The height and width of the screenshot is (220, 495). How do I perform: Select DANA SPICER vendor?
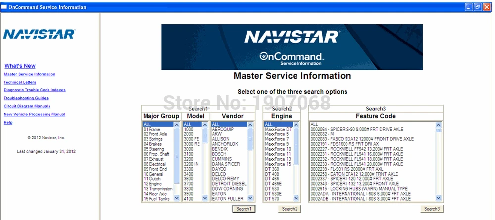coord(229,164)
